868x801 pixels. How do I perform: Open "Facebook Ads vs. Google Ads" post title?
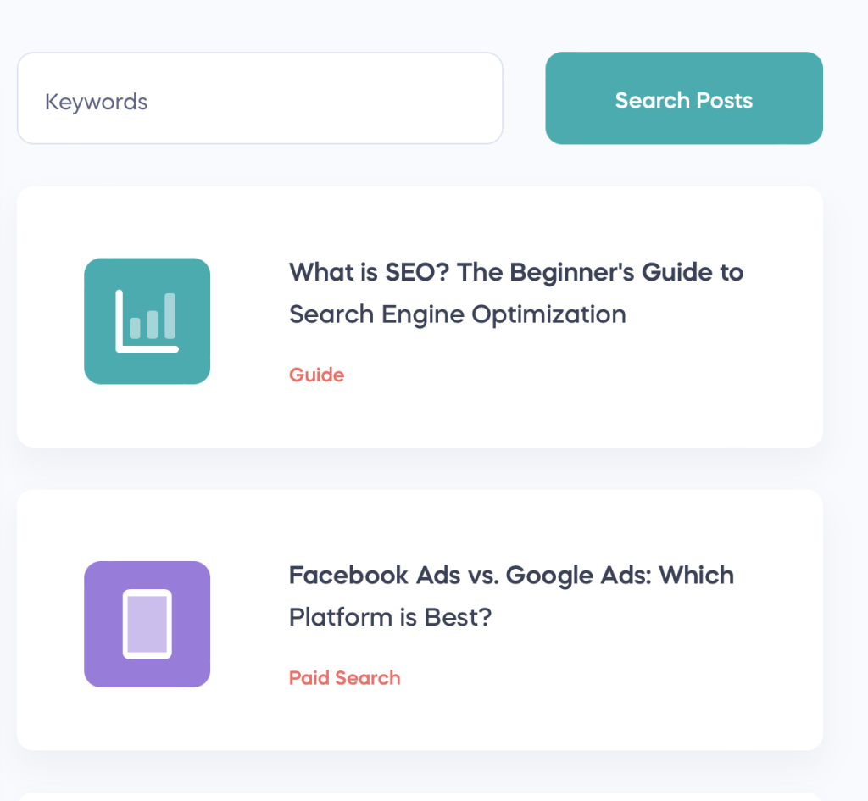click(x=511, y=576)
